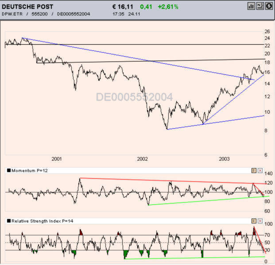Open Relative Strength Index settings icon
275x265 pixels.
[254, 221]
